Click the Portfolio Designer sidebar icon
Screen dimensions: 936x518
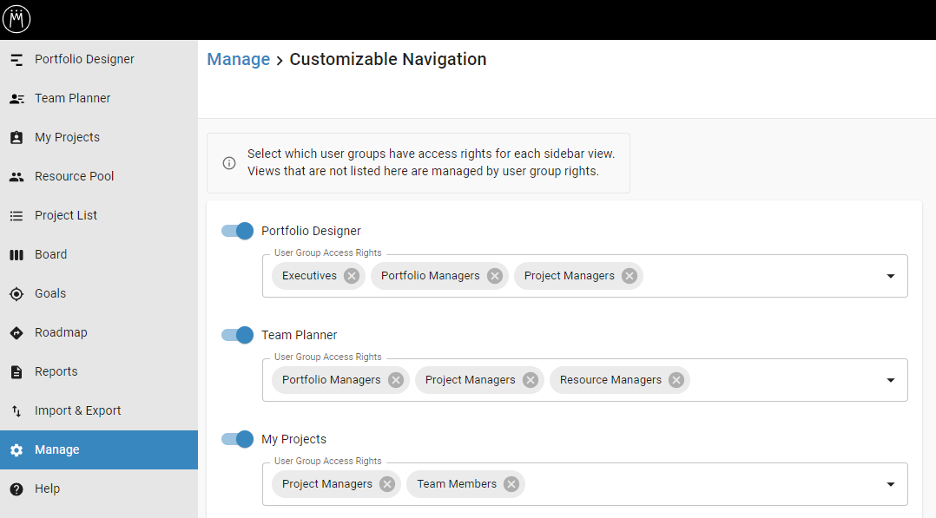click(x=16, y=60)
